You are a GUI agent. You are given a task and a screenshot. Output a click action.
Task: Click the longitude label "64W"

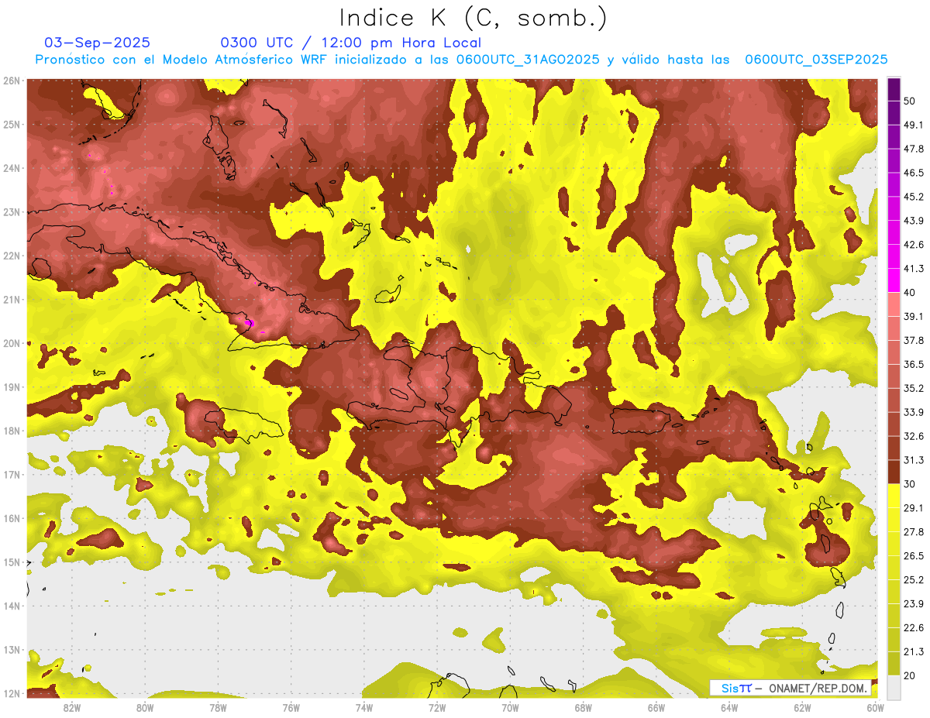pos(729,708)
